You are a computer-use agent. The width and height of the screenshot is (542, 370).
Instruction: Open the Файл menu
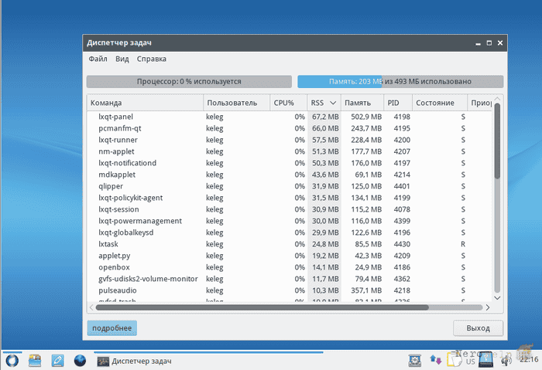point(98,59)
